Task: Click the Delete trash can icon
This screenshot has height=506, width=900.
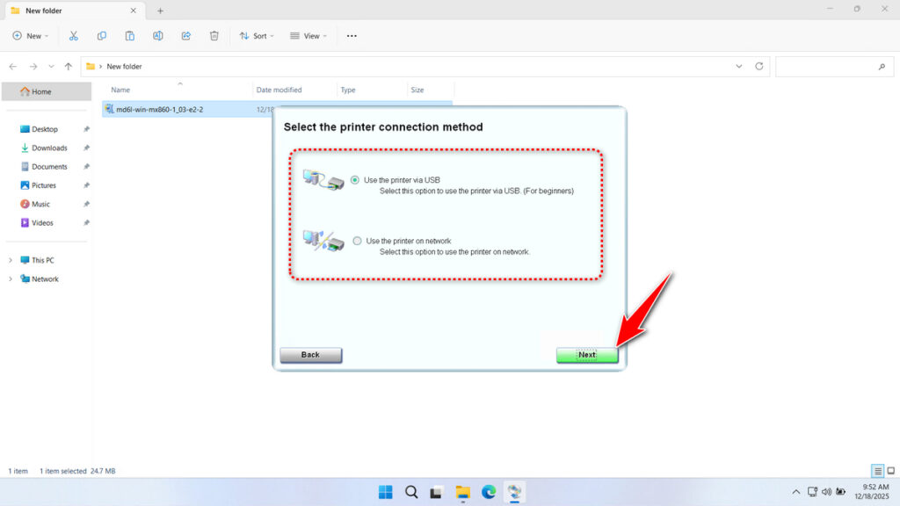Action: (x=214, y=36)
